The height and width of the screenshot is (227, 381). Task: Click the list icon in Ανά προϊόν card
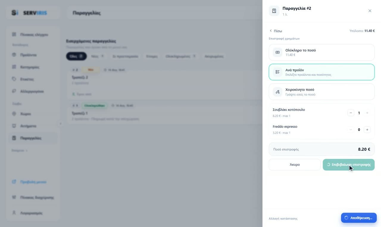pos(277,72)
